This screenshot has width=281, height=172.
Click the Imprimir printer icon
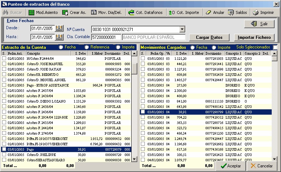click(256, 12)
